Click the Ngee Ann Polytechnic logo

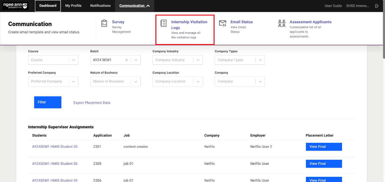[x=15, y=6]
